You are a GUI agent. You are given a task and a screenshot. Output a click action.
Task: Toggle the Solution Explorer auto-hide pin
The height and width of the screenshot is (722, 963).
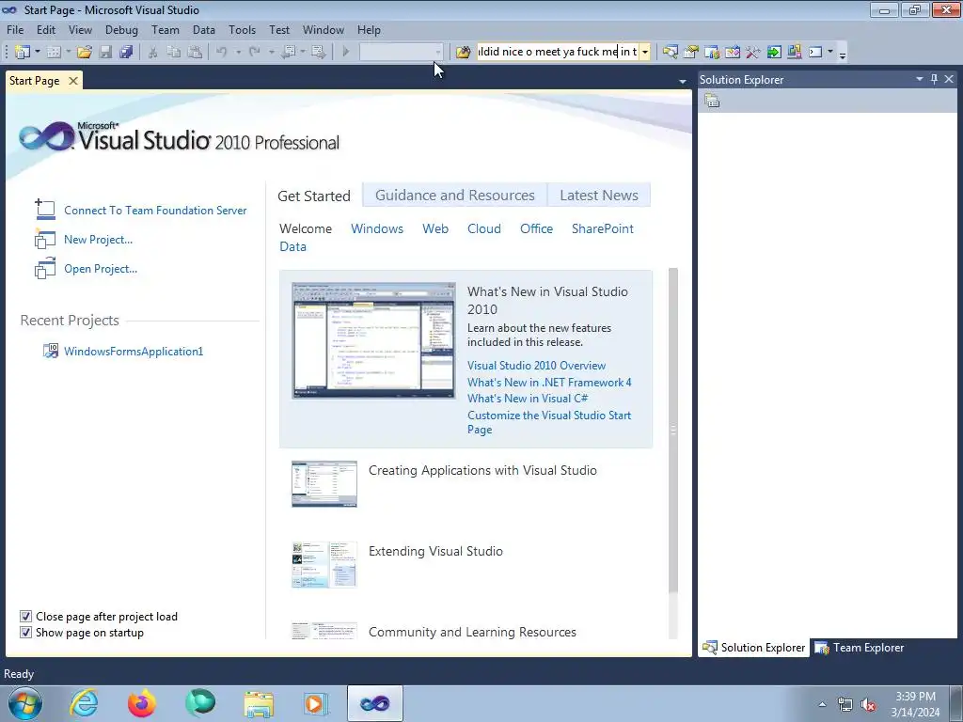click(934, 79)
